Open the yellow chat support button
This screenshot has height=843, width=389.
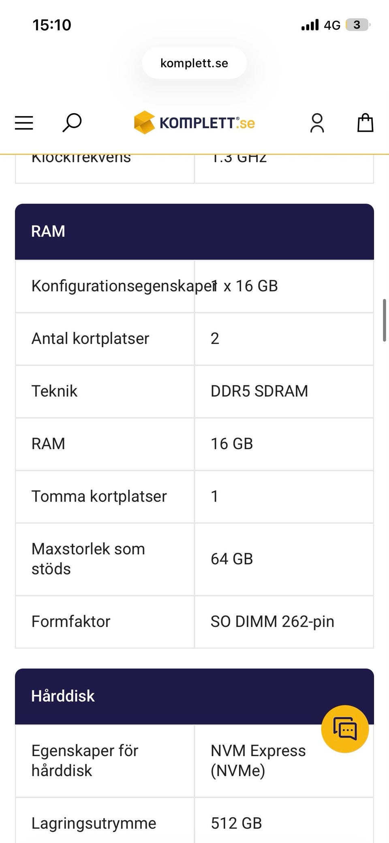(345, 729)
